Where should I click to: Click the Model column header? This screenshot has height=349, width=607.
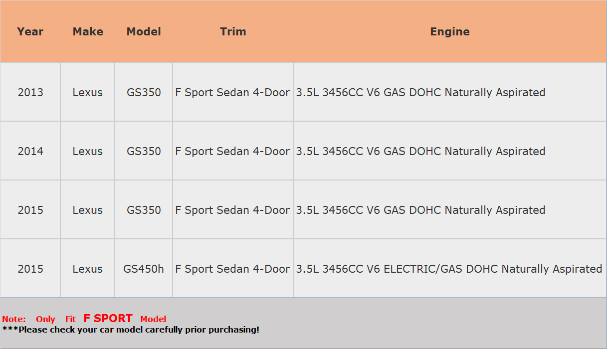click(144, 31)
